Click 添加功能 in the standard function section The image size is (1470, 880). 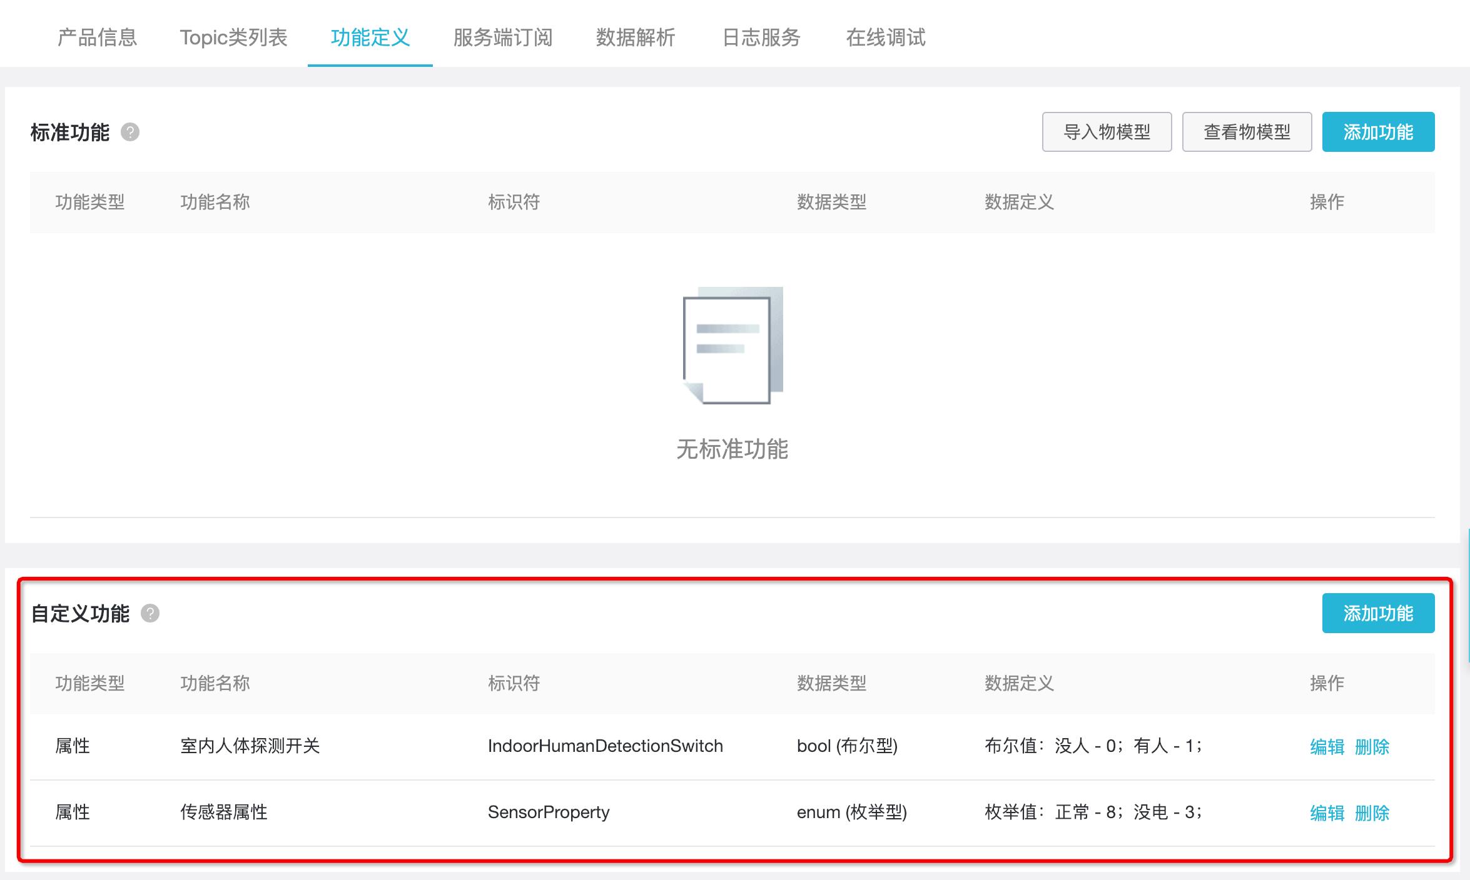(x=1378, y=131)
